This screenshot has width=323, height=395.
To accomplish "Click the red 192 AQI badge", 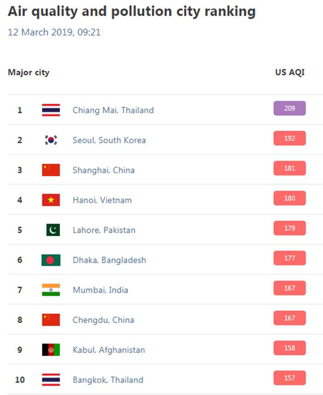I will (x=289, y=138).
